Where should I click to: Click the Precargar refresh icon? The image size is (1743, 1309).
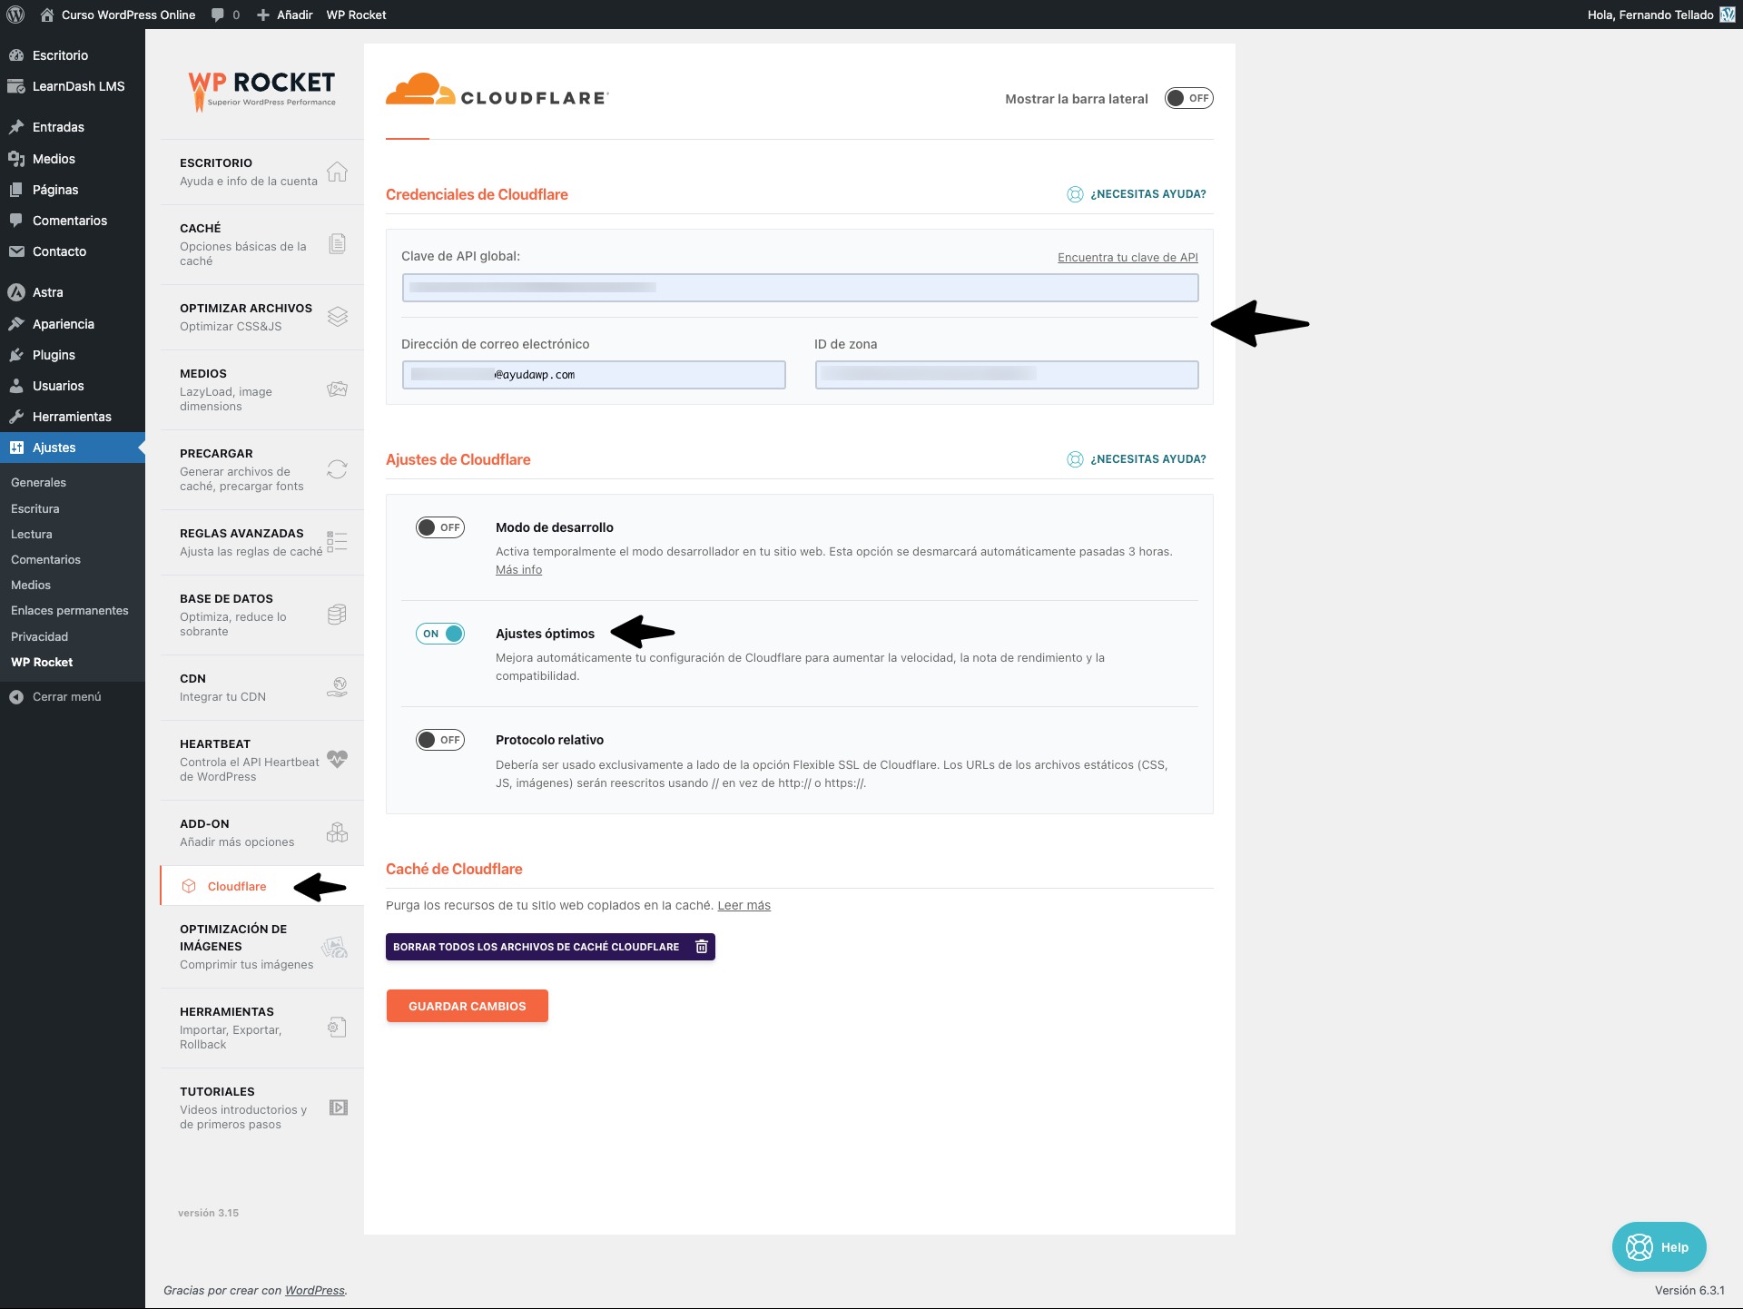[337, 469]
